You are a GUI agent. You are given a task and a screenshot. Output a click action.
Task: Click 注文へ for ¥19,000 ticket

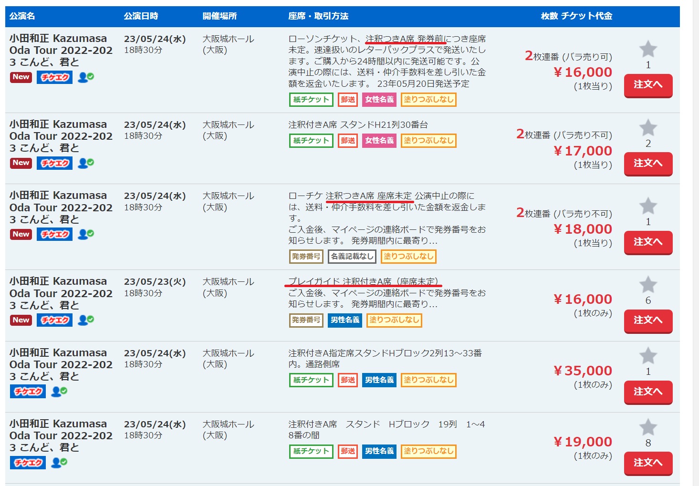648,463
